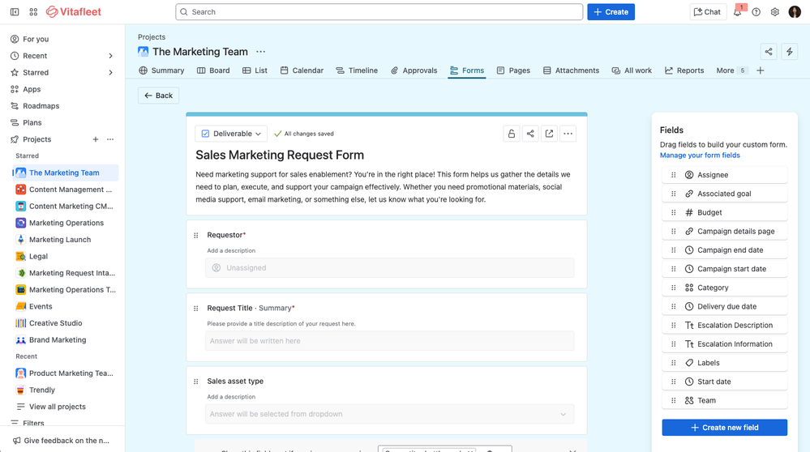Open settings gear icon

[775, 12]
